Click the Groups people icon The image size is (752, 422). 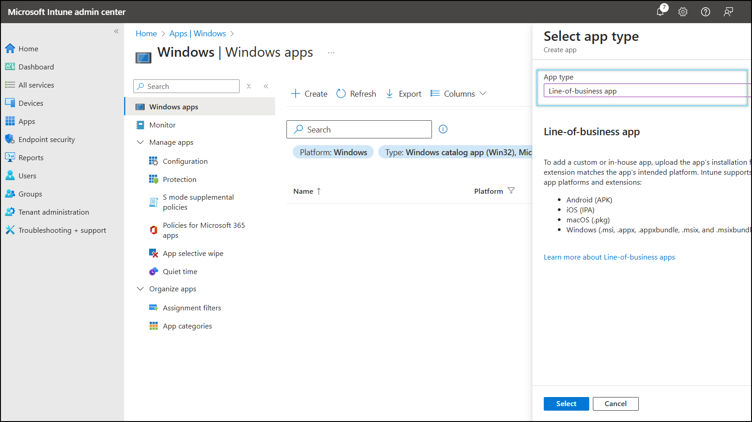pyautogui.click(x=10, y=194)
